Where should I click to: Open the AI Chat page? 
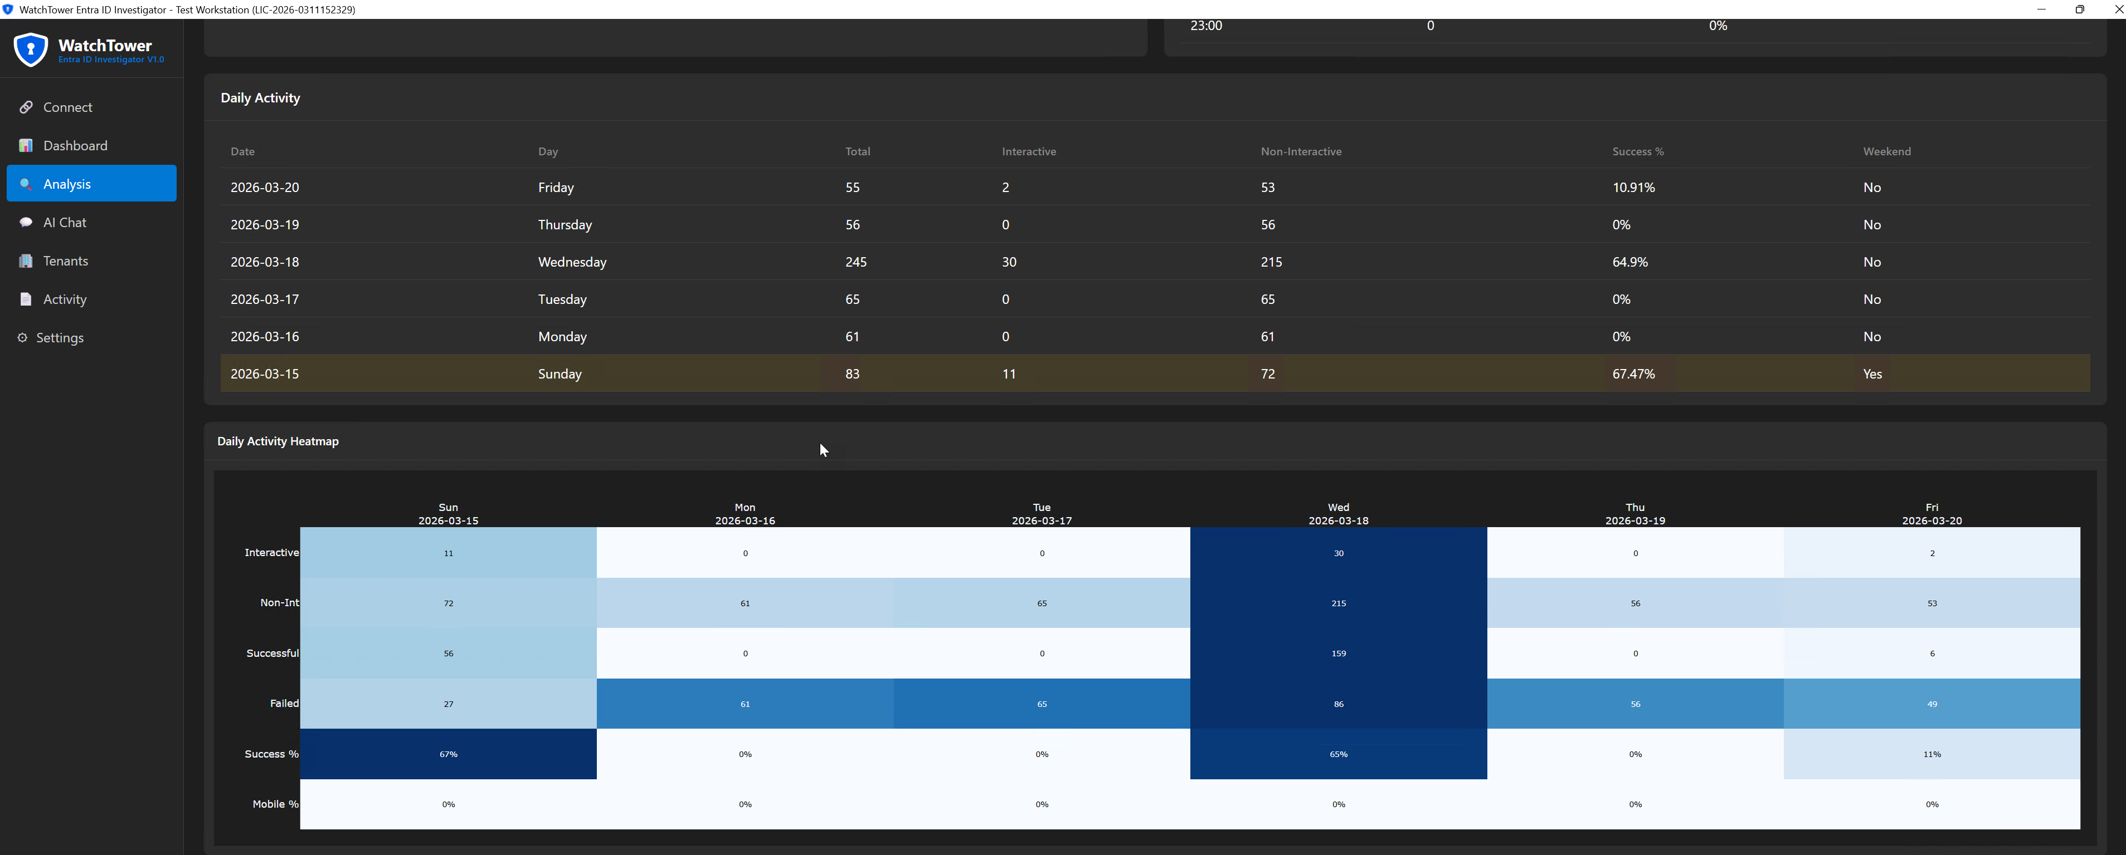65,223
